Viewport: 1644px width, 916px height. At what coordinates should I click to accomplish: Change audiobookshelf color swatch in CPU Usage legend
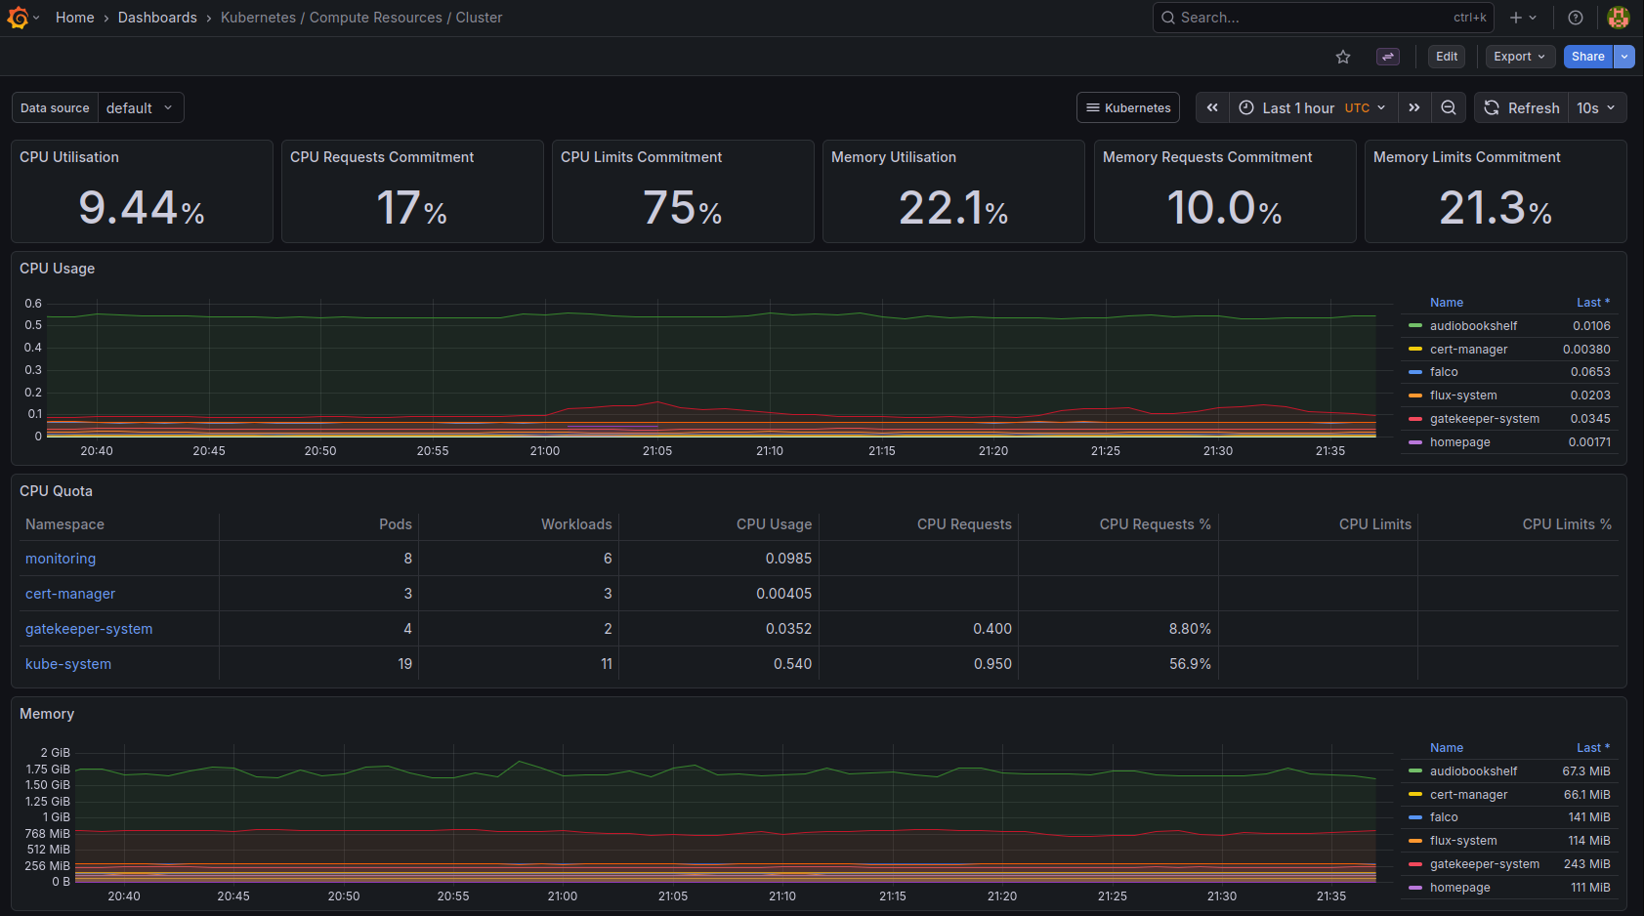coord(1414,326)
